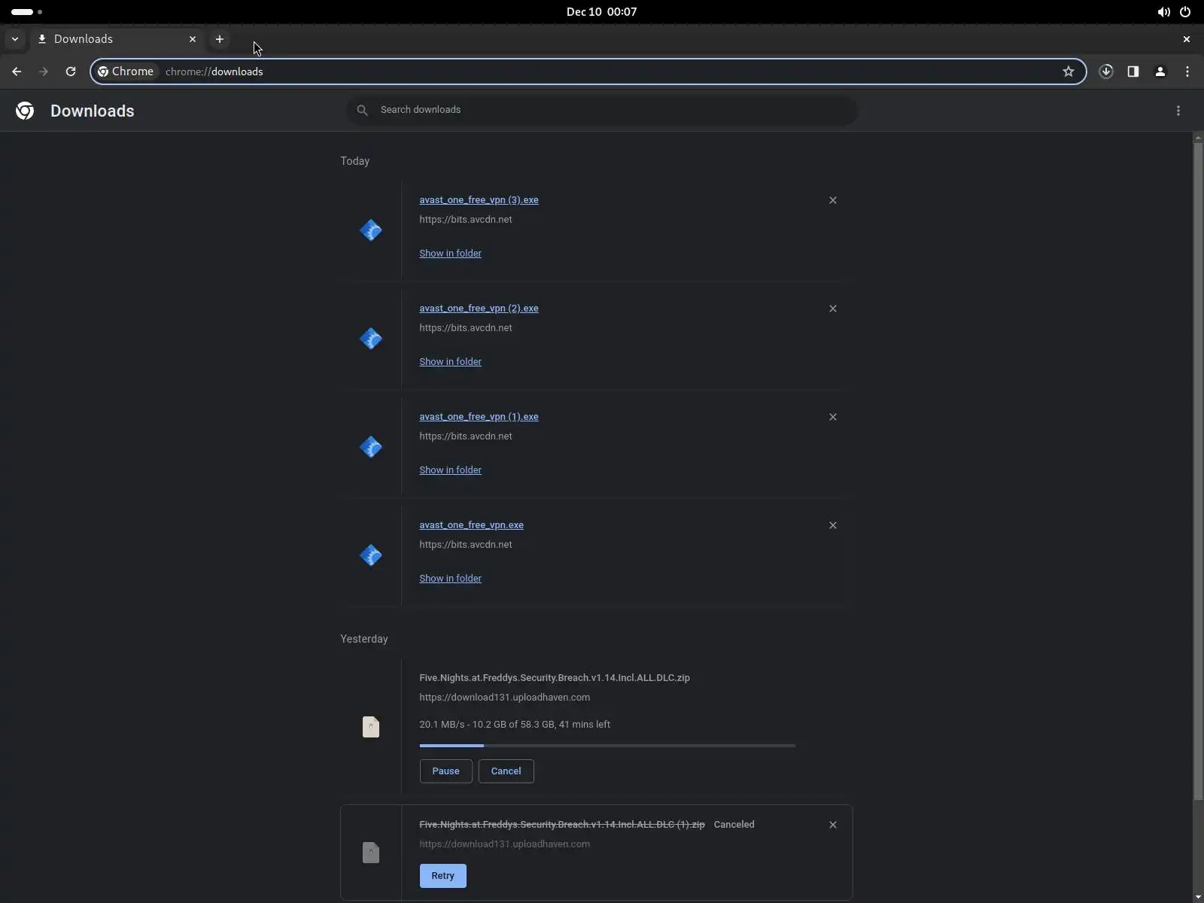Click the download progress bar
This screenshot has width=1204, height=903.
(607, 746)
